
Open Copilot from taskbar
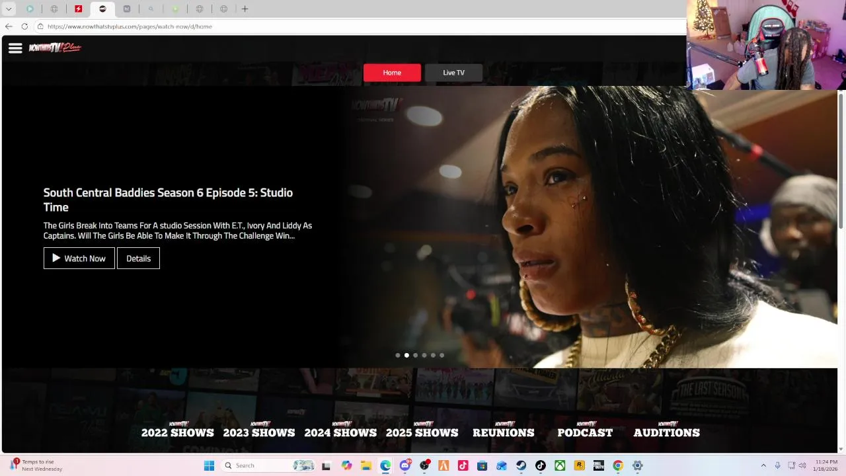click(347, 465)
